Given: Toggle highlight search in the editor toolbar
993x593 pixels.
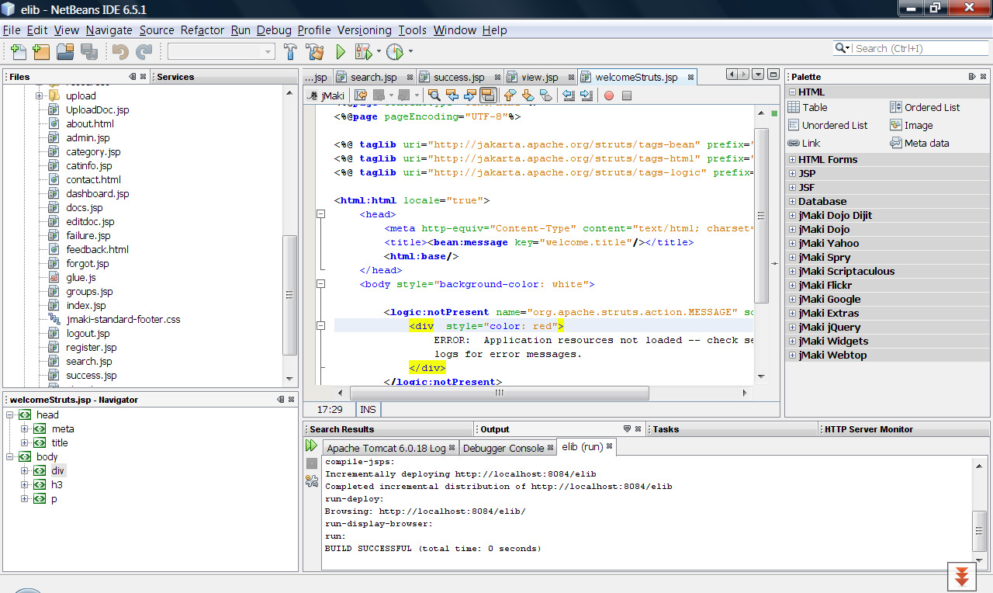Looking at the screenshot, I should point(489,95).
